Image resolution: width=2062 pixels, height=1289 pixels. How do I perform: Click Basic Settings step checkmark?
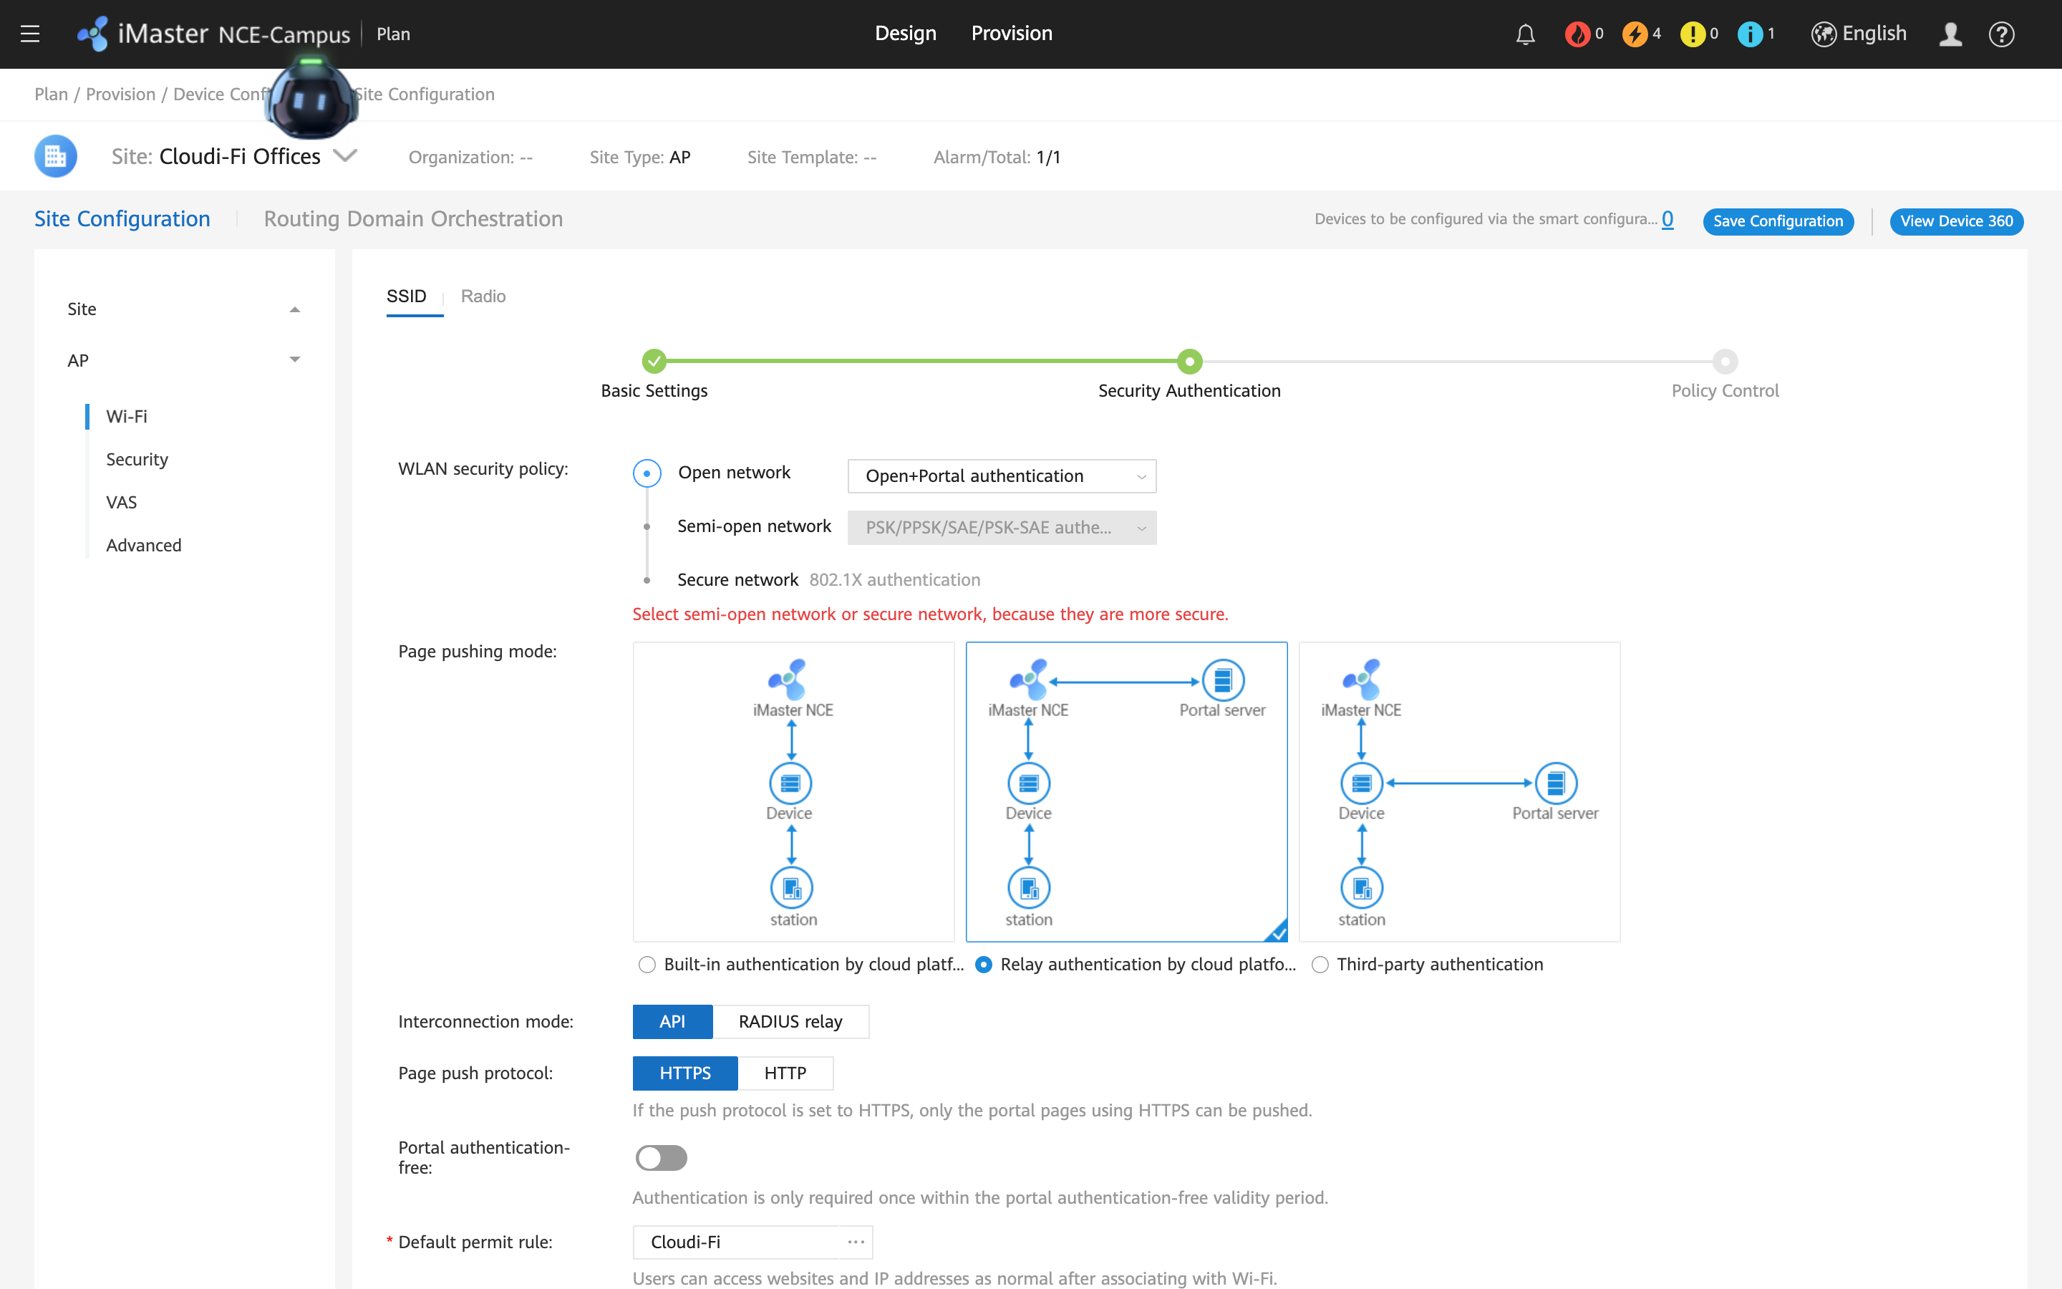[x=654, y=362]
